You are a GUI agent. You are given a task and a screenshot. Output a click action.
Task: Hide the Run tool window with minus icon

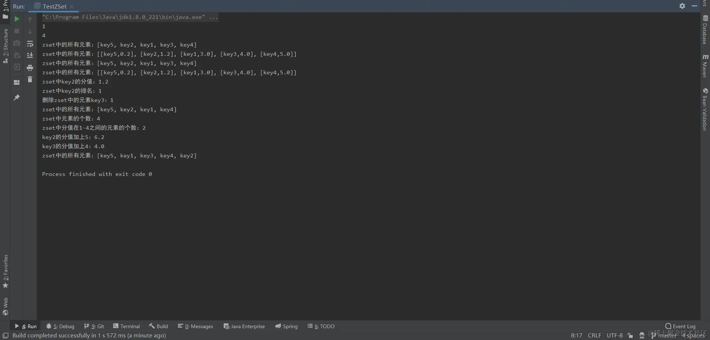[694, 6]
